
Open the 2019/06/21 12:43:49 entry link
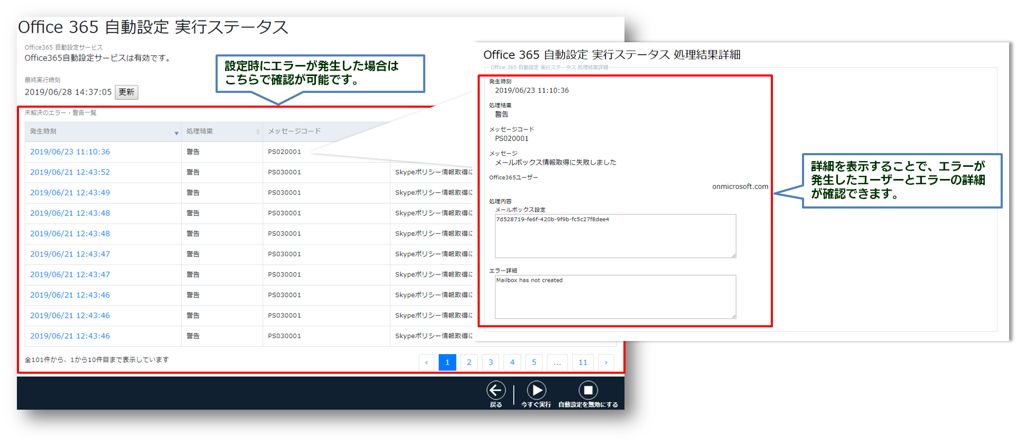pos(70,193)
